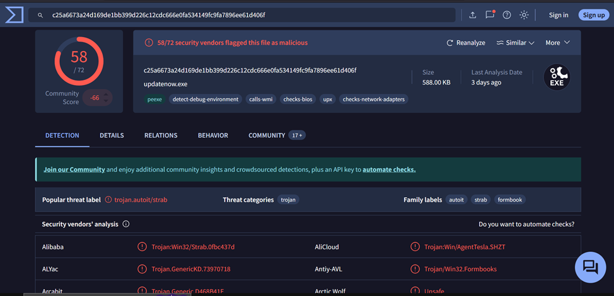Image resolution: width=614 pixels, height=296 pixels.
Task: Expand the Similar dropdown
Action: tap(515, 43)
